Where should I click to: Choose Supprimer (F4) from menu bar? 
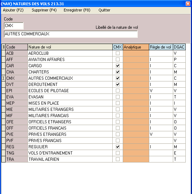[x=44, y=10]
